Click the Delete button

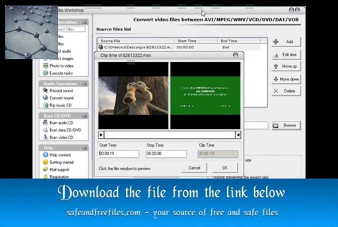pos(286,91)
